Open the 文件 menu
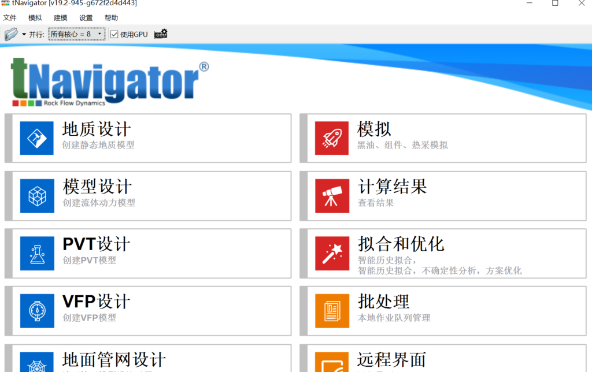The height and width of the screenshot is (372, 592). click(x=10, y=18)
